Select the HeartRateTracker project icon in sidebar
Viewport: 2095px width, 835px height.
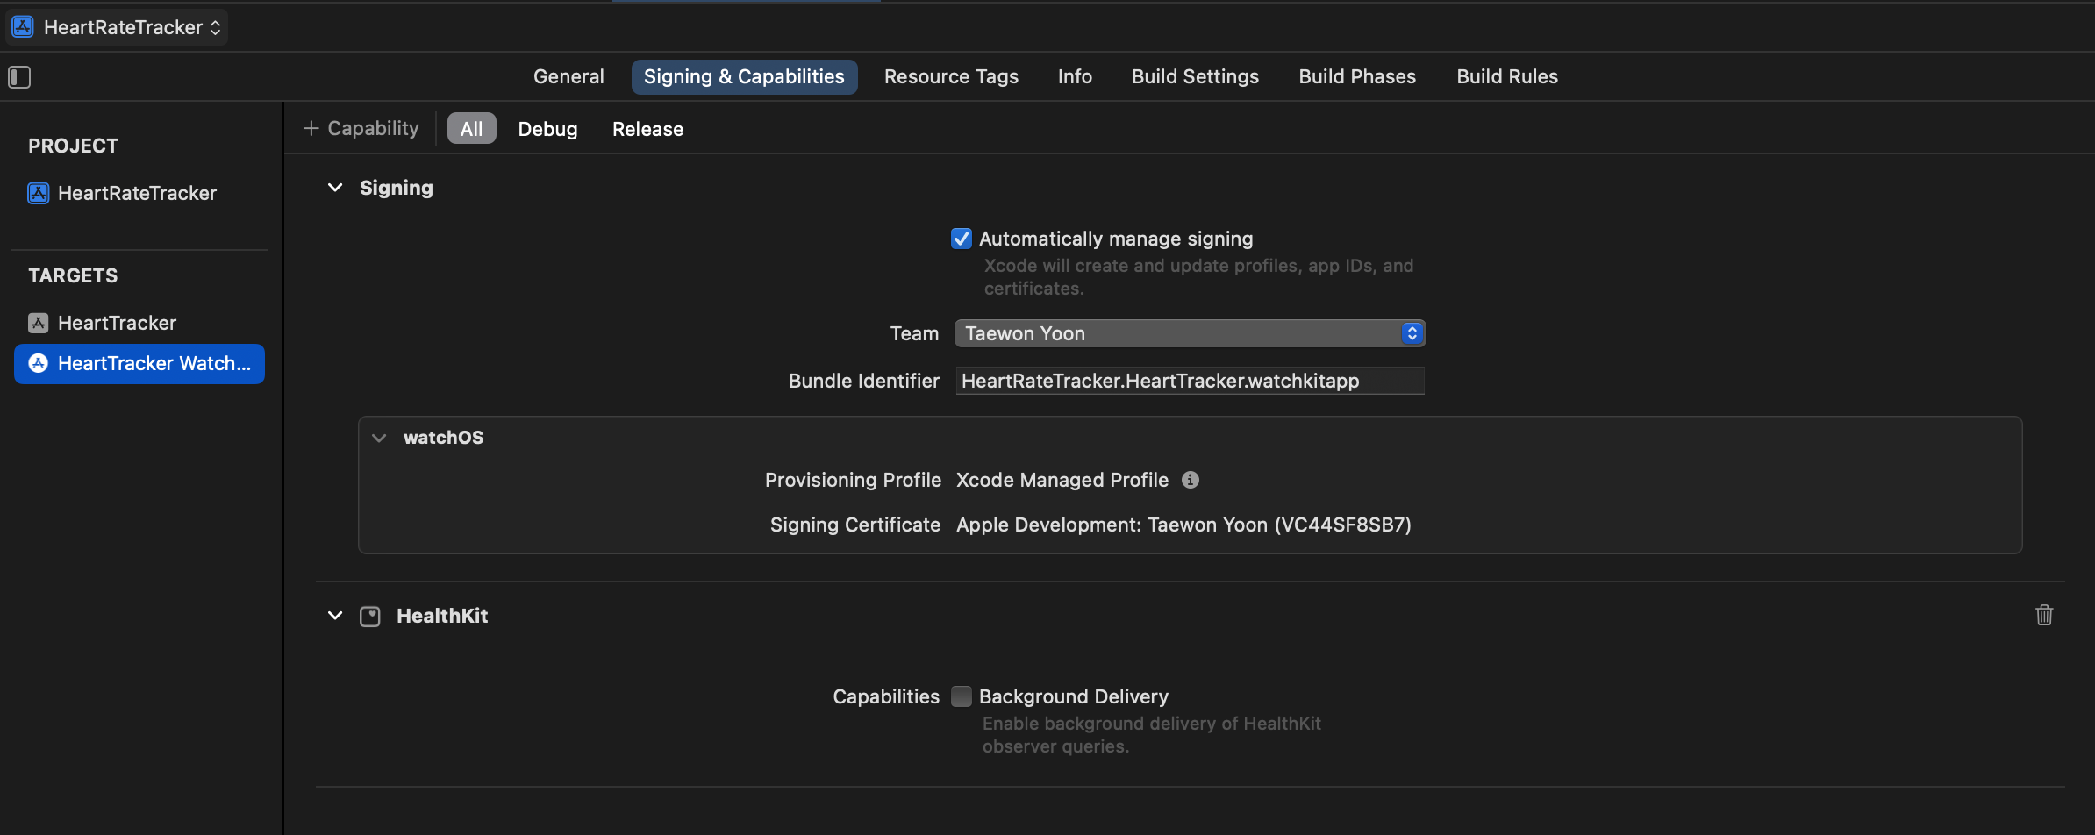pyautogui.click(x=39, y=193)
